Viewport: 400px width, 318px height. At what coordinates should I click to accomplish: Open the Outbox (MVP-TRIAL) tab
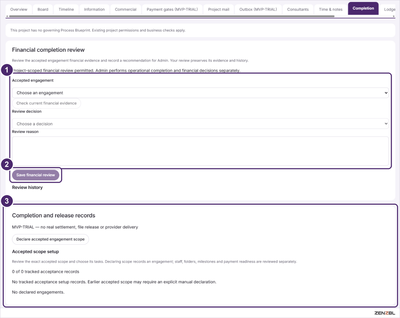coord(258,10)
